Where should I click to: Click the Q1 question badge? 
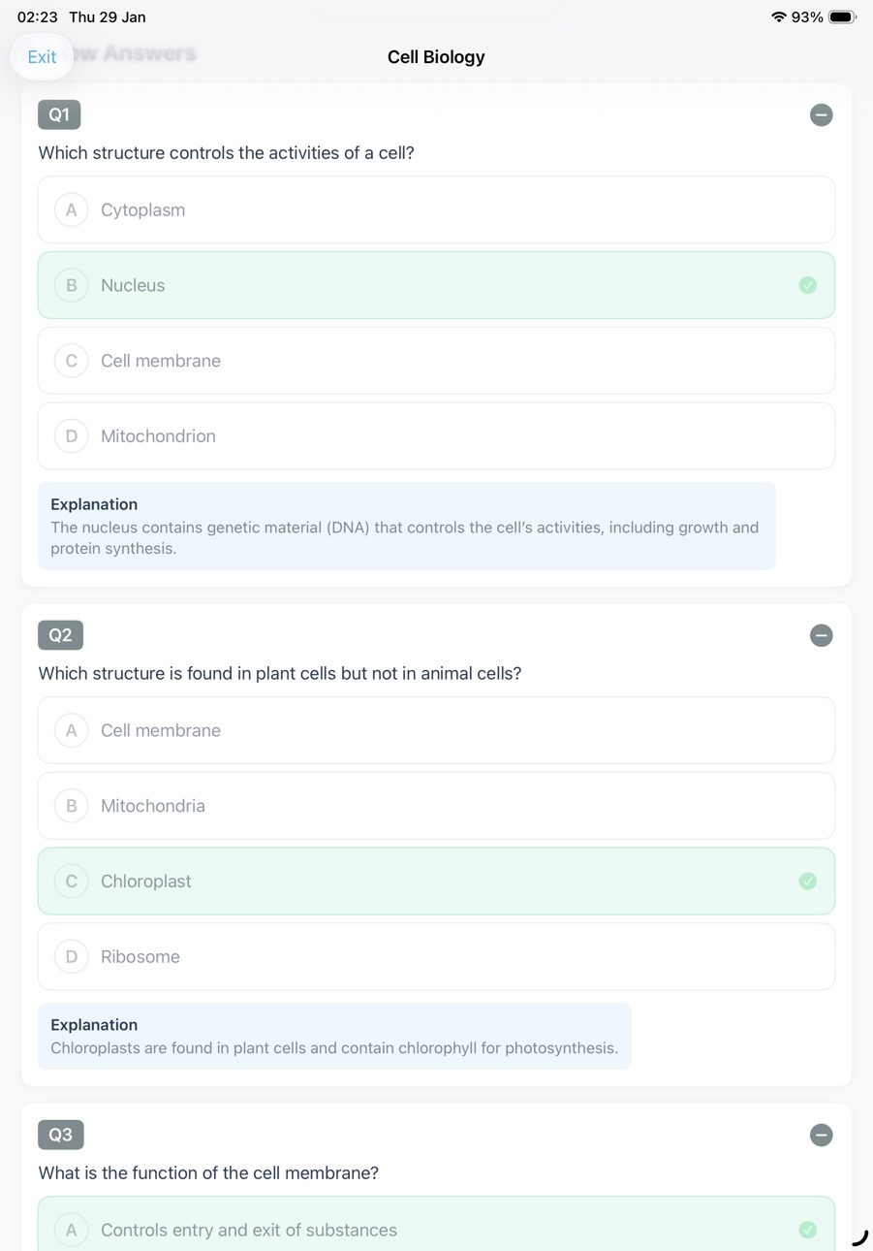(59, 114)
